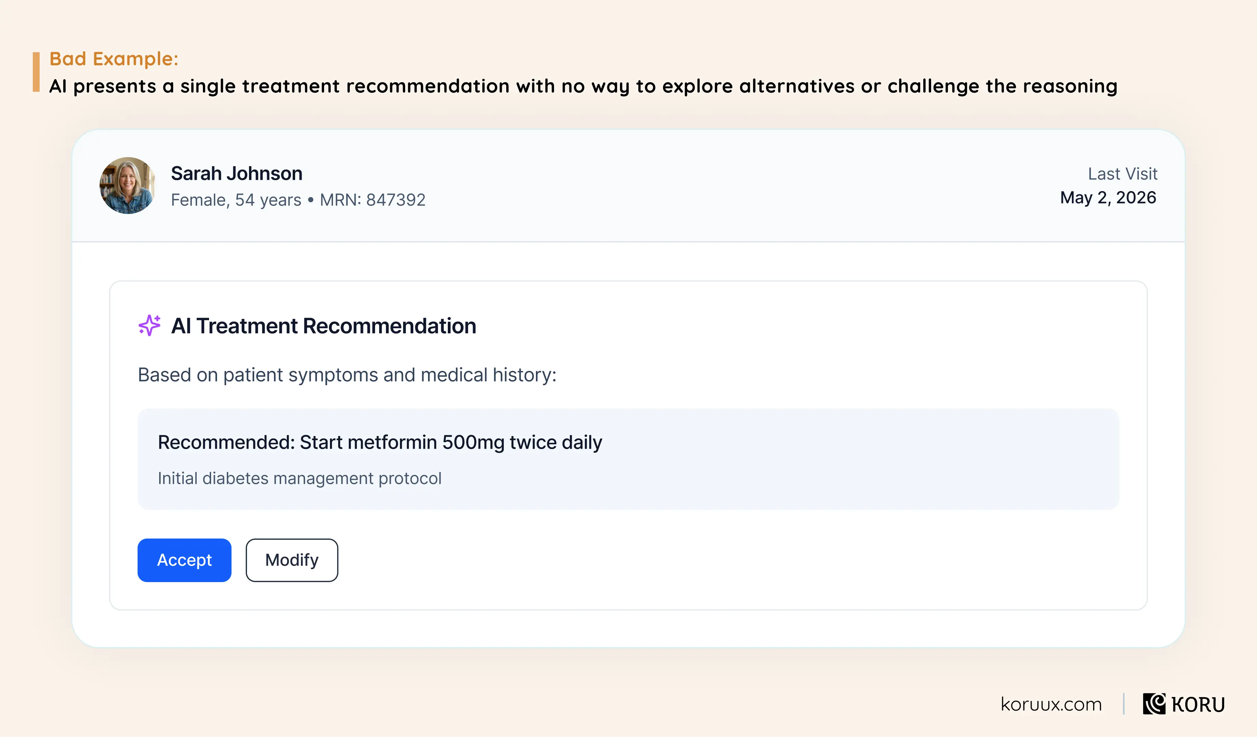Click the Female, 54 years text
Image resolution: width=1257 pixels, height=737 pixels.
click(x=236, y=200)
